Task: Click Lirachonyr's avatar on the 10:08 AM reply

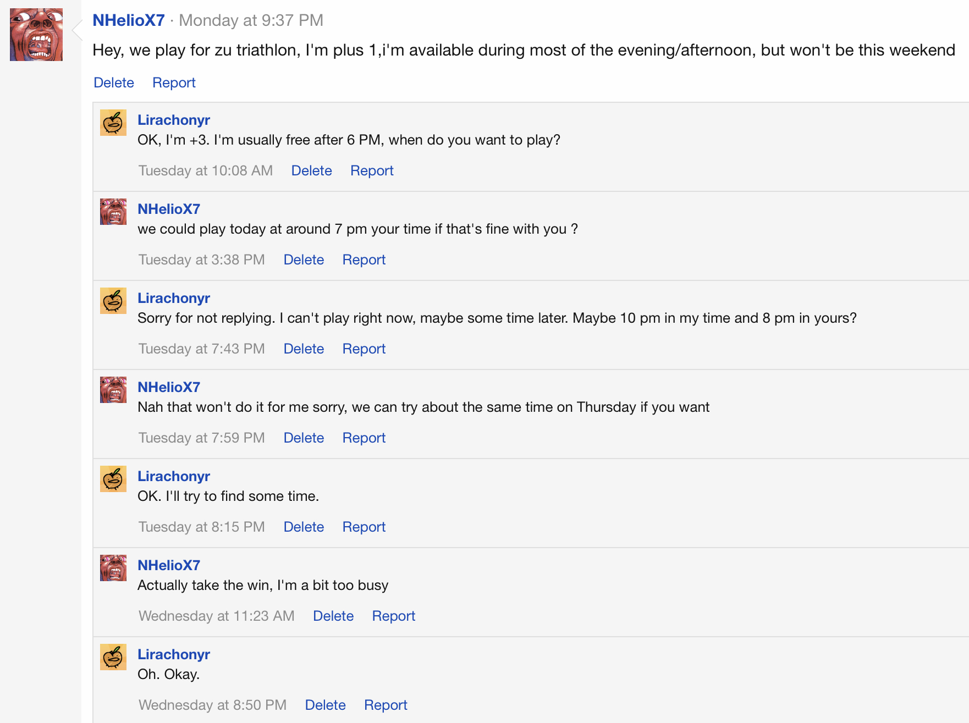Action: point(113,123)
